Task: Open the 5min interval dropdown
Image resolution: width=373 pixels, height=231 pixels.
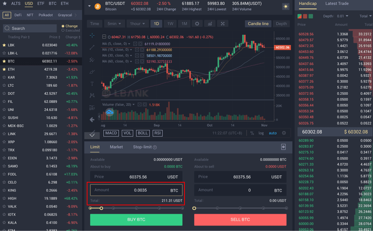Action: [114, 24]
